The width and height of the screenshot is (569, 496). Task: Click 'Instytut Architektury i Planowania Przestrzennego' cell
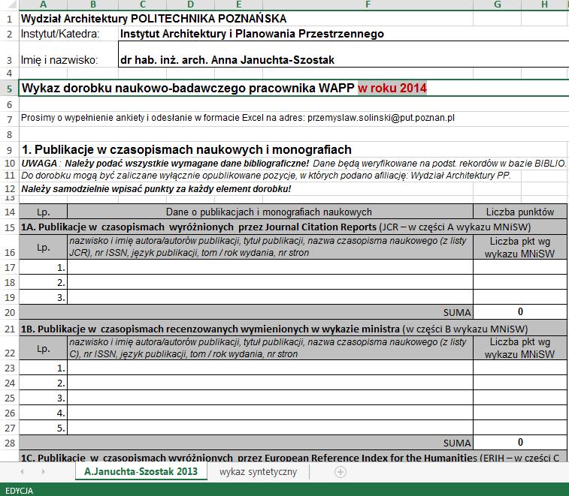pos(252,34)
